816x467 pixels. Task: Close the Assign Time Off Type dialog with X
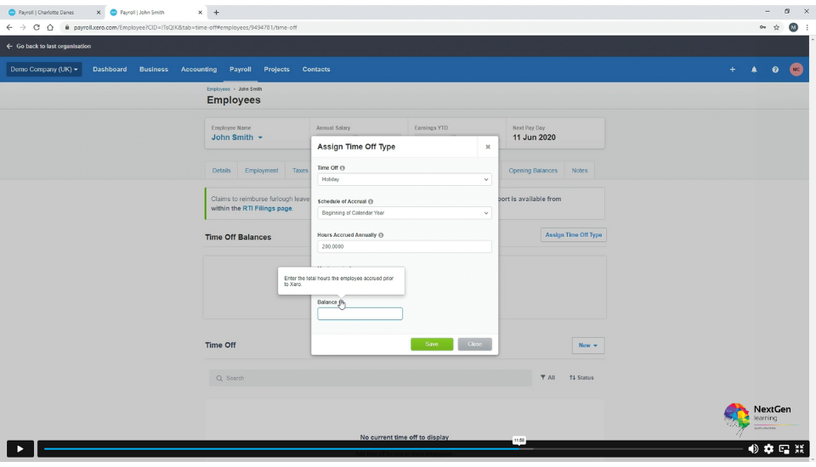click(x=488, y=147)
